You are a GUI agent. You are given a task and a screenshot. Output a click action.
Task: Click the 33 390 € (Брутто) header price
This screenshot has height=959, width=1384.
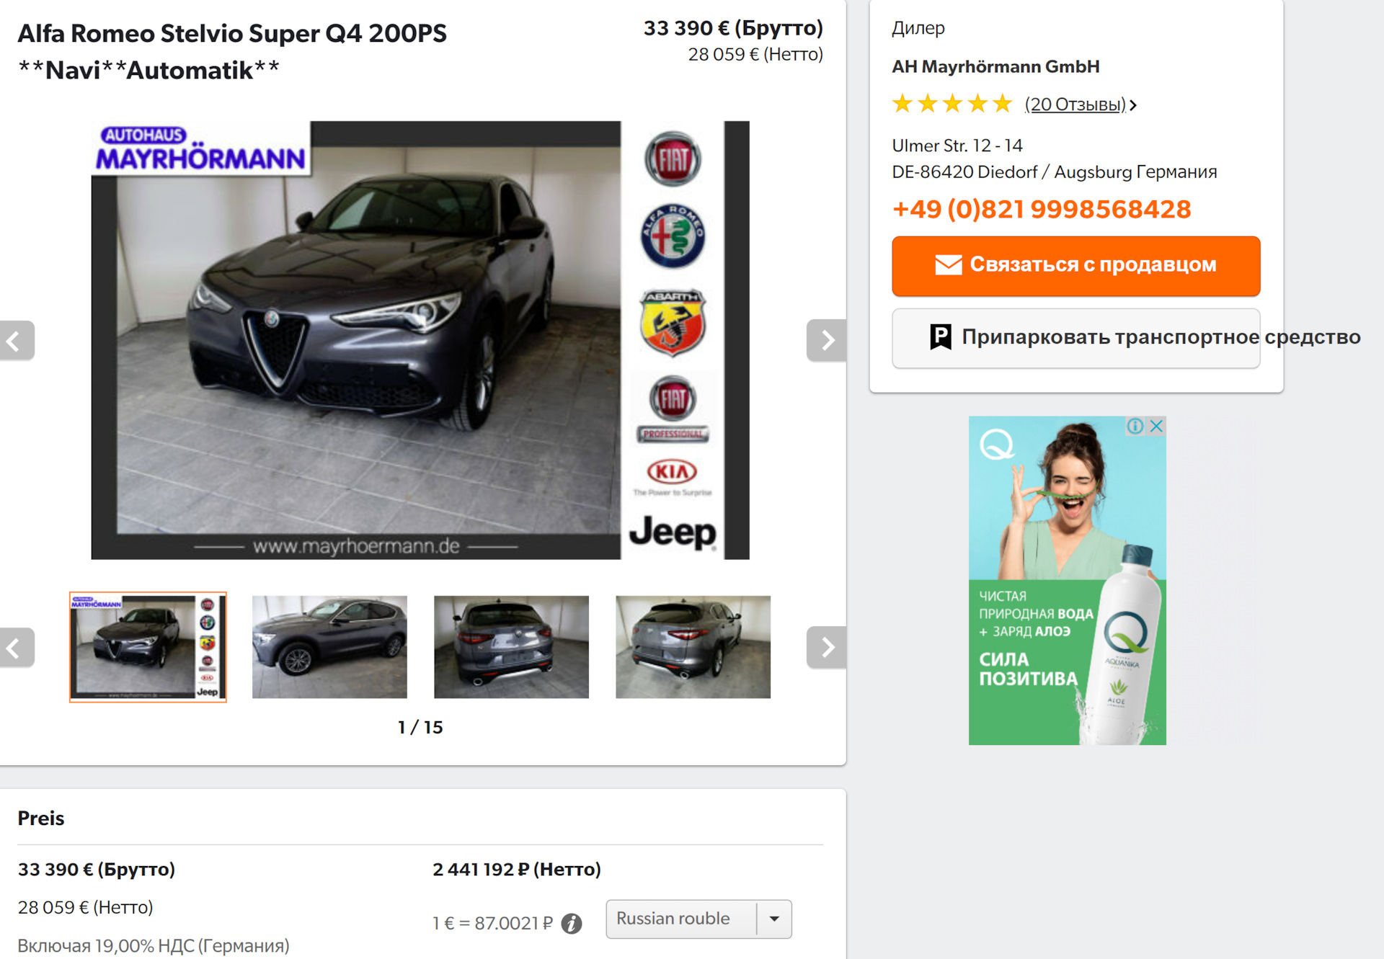(x=733, y=28)
